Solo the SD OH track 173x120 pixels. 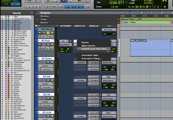pyautogui.click(x=48, y=98)
